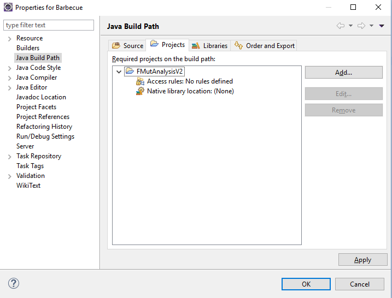Click the Native library location icon
Screen dimensions: 392x298
(140, 91)
